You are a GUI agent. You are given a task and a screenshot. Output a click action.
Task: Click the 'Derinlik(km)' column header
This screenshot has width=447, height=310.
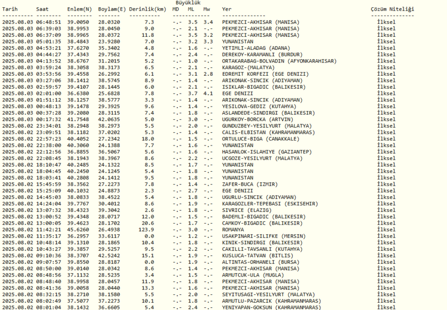[148, 9]
